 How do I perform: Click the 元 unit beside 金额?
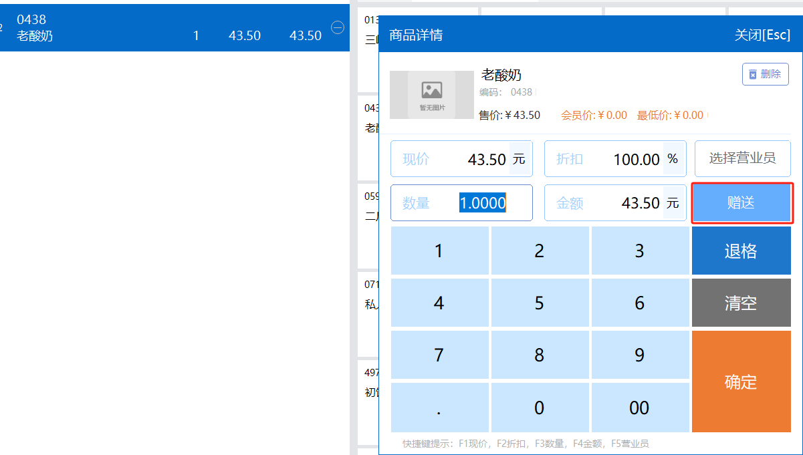tap(673, 203)
